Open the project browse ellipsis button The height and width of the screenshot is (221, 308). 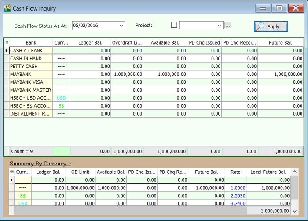(227, 26)
